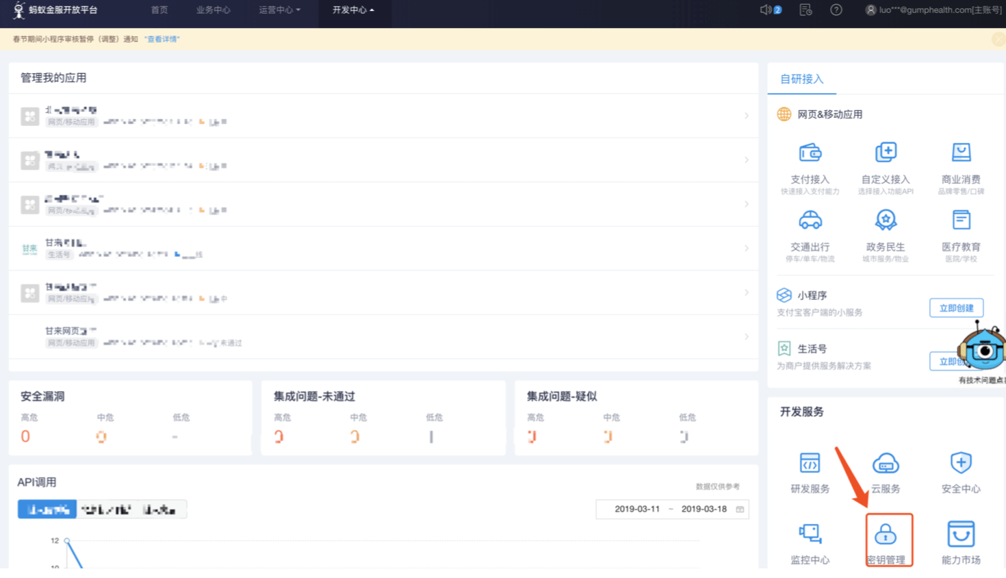Click the 小程序 cube icon
Screen dimensions: 1006x578
[x=784, y=295]
